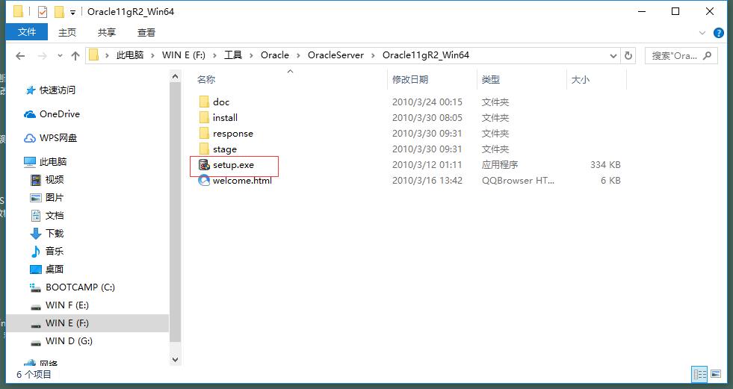Viewport: 733px width, 389px height.
Task: Click the search magnifier icon
Action: click(708, 55)
